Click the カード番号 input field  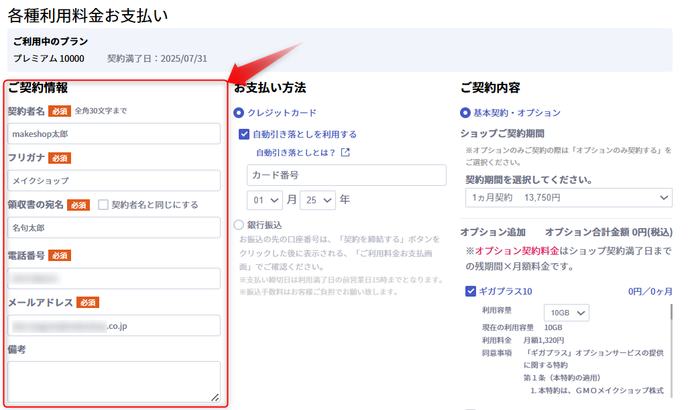346,175
